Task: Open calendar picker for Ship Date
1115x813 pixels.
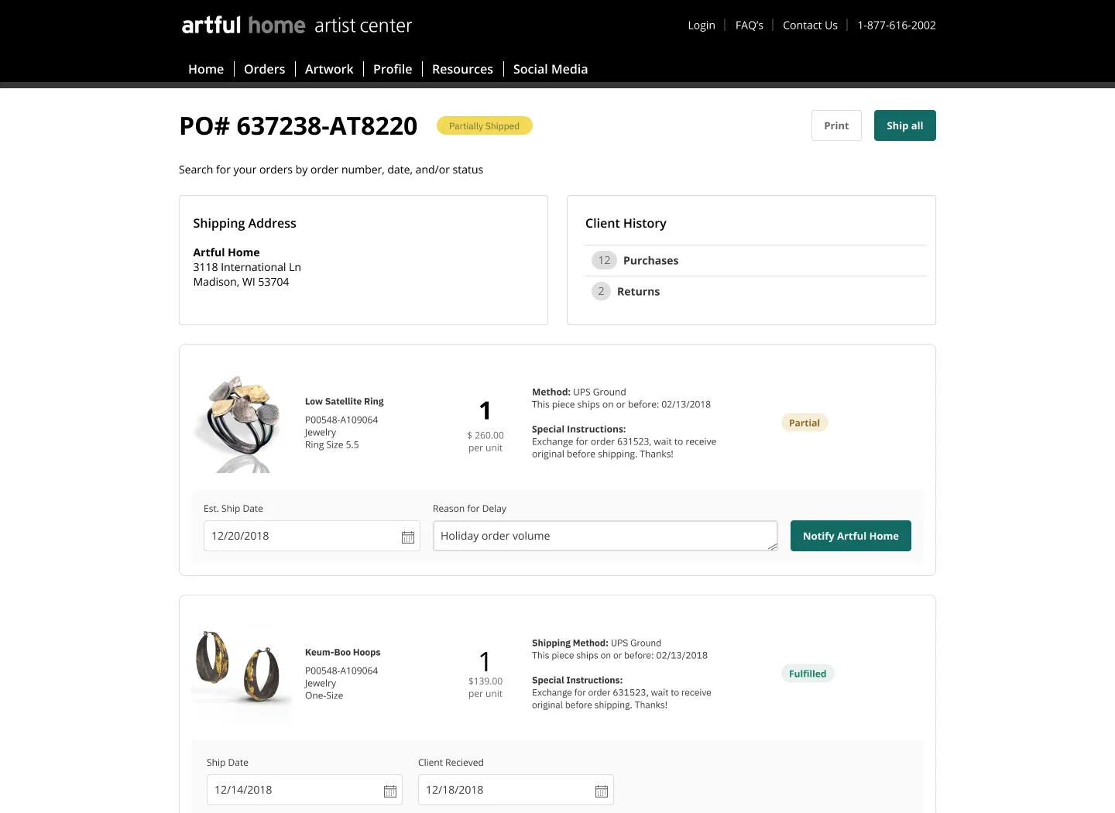Action: [x=390, y=791]
